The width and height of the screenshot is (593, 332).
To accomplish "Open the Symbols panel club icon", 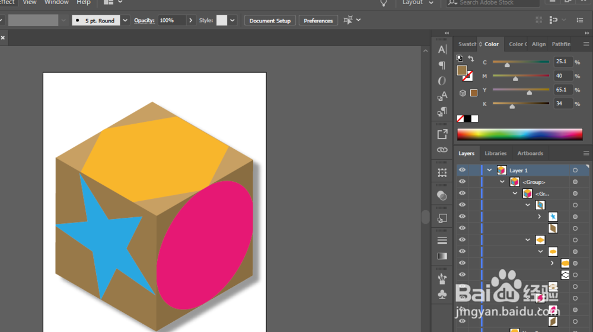I will (442, 294).
